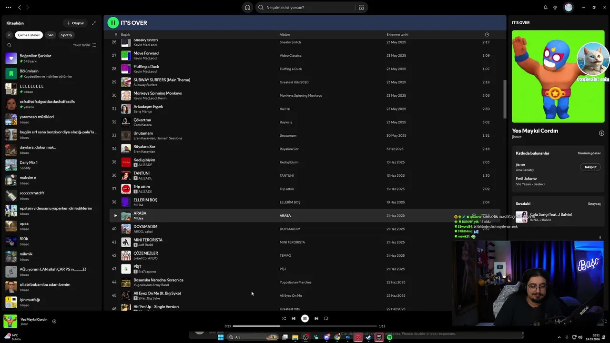Open the Yakın tarihli sort dropdown
Viewport: 610px width, 343px height.
click(x=84, y=45)
